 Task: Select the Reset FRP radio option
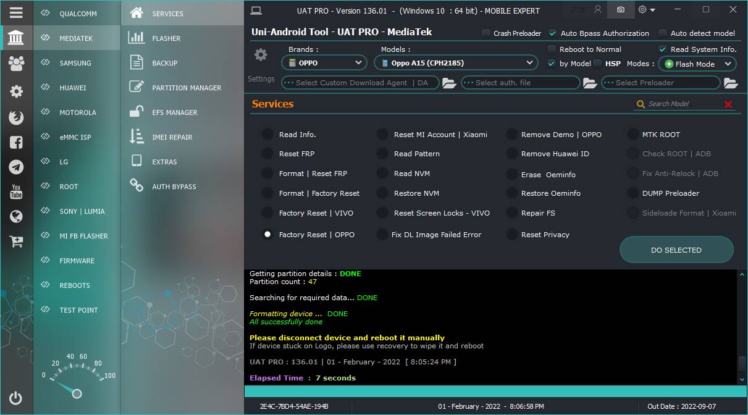(267, 154)
